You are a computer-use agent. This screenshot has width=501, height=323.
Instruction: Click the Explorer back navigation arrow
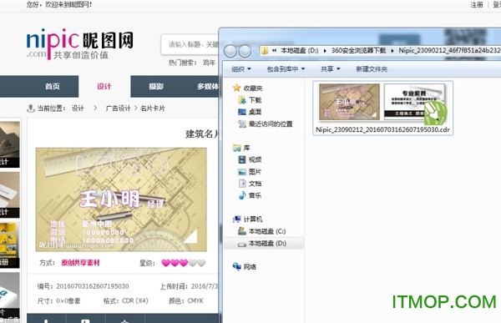pyautogui.click(x=230, y=51)
